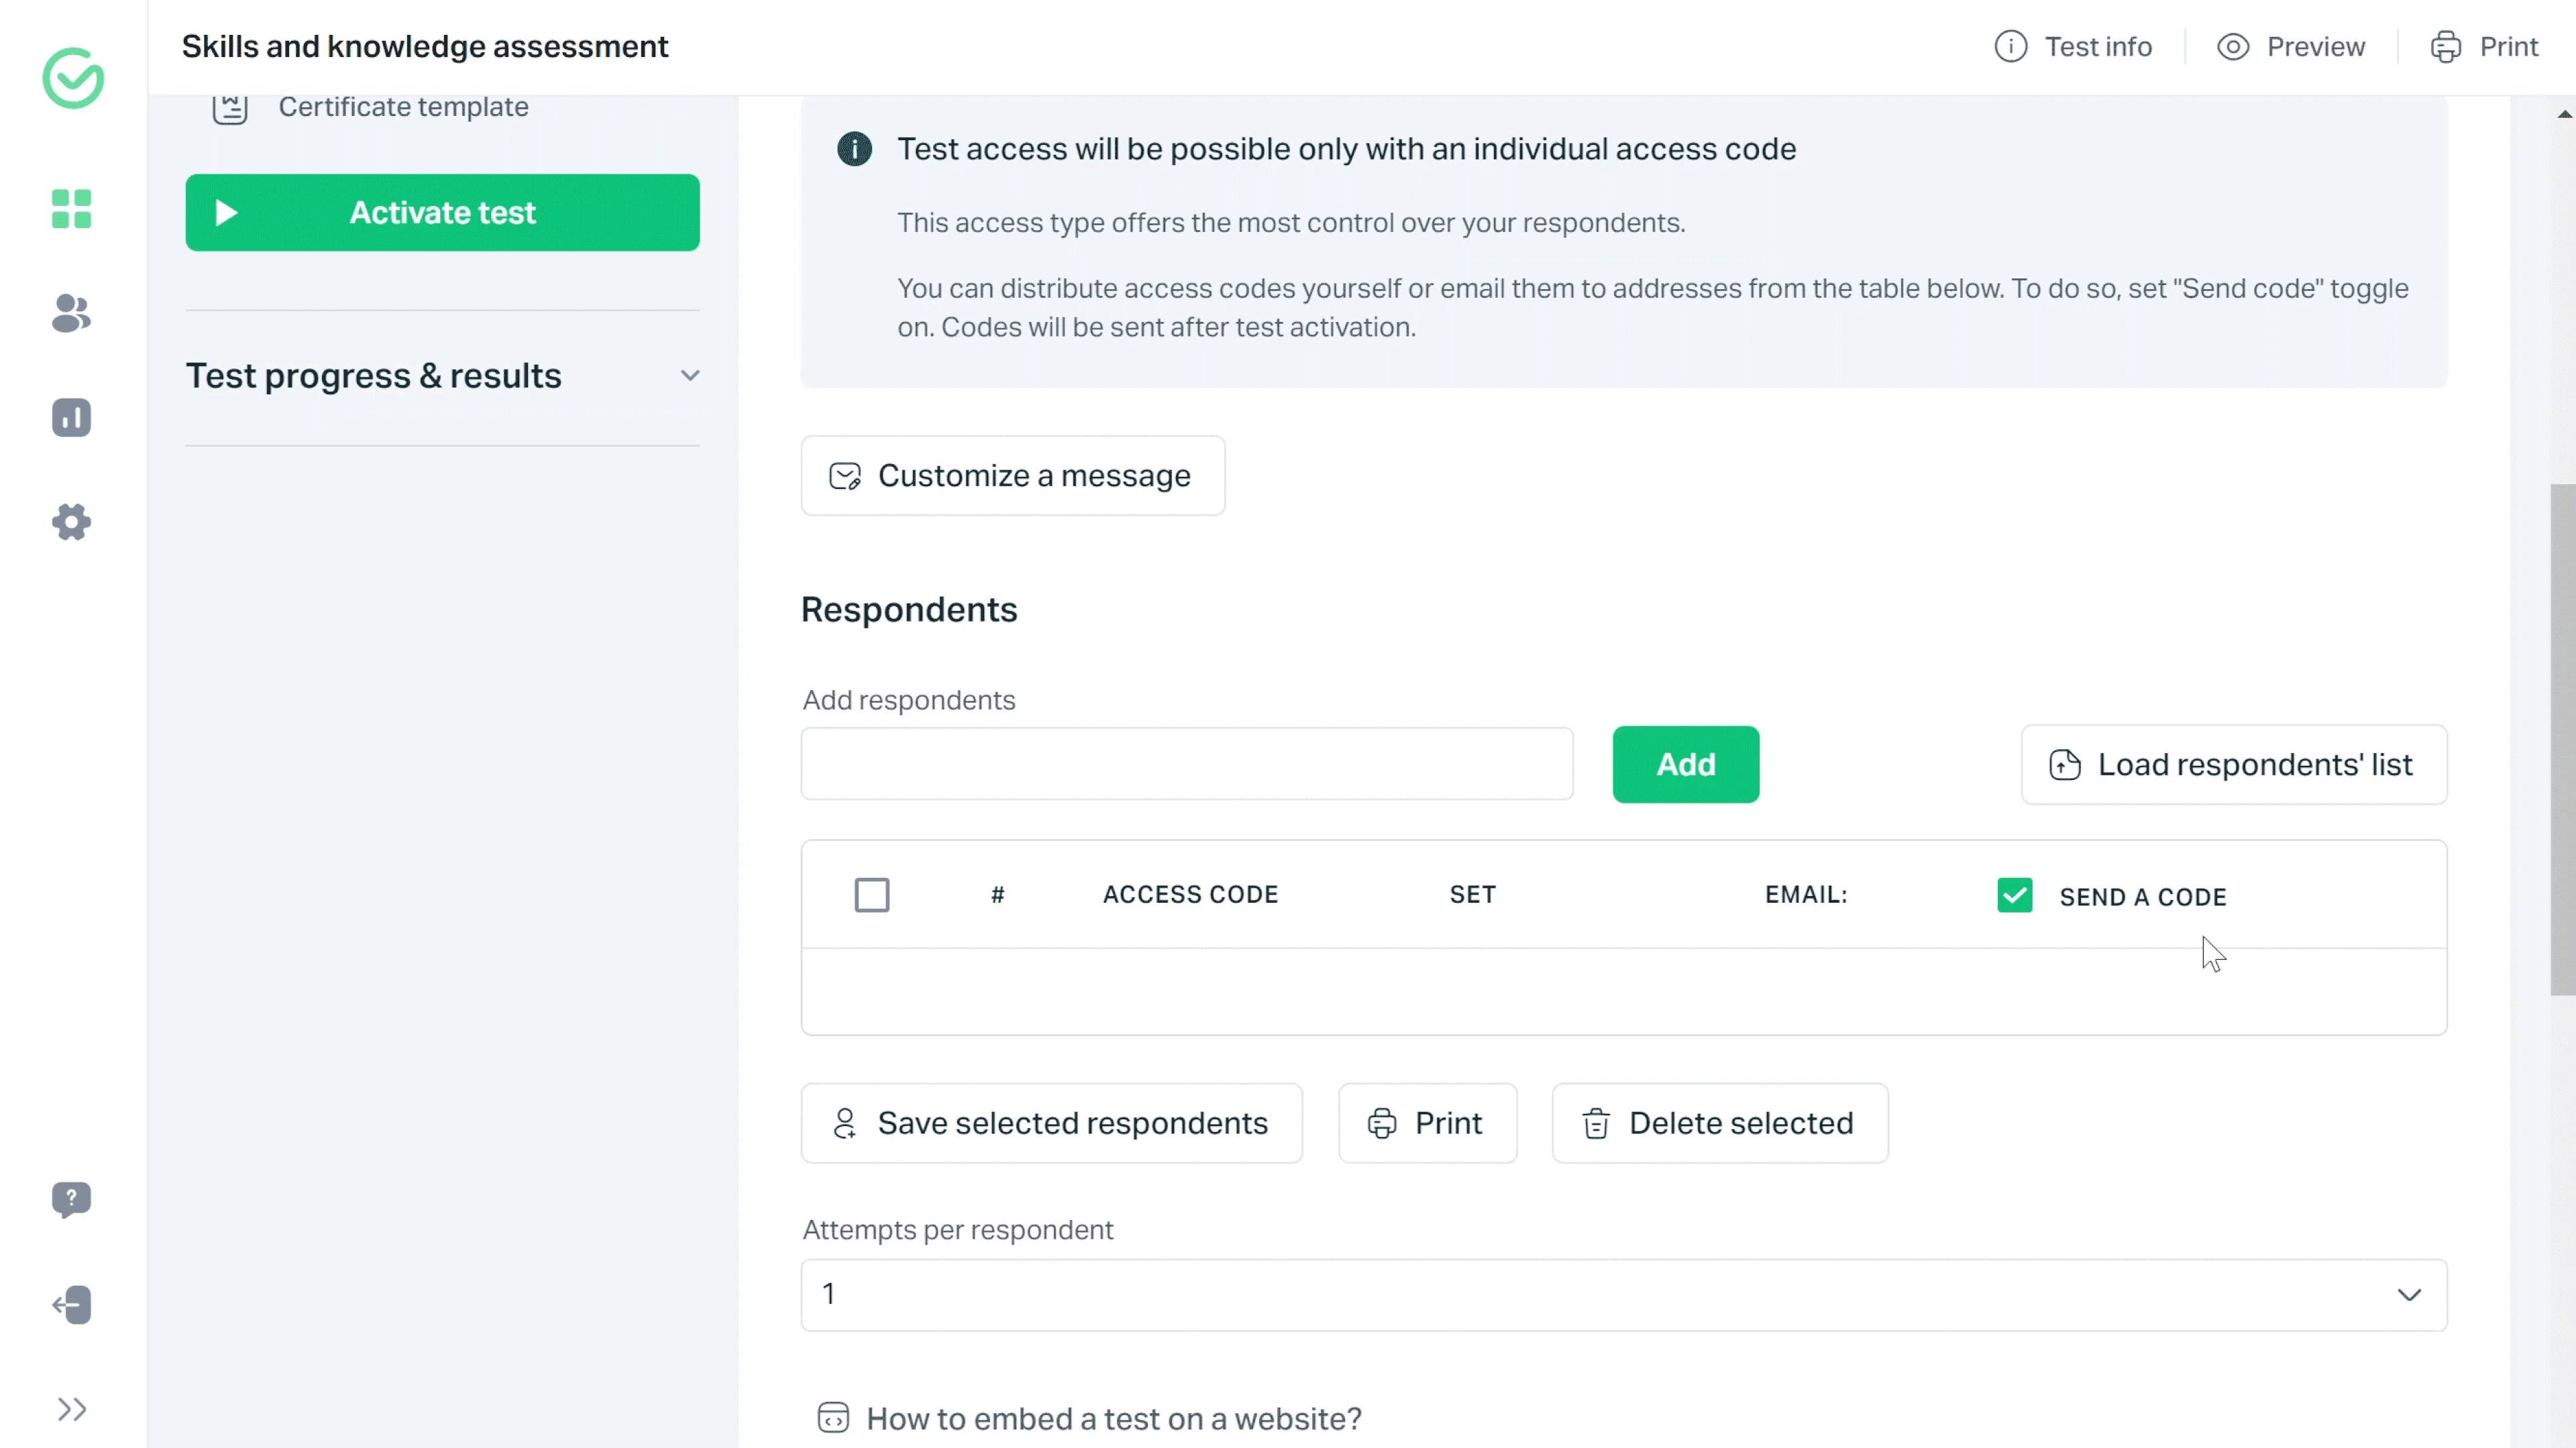Click Preview in the top bar
The height and width of the screenshot is (1448, 2576).
2291,47
